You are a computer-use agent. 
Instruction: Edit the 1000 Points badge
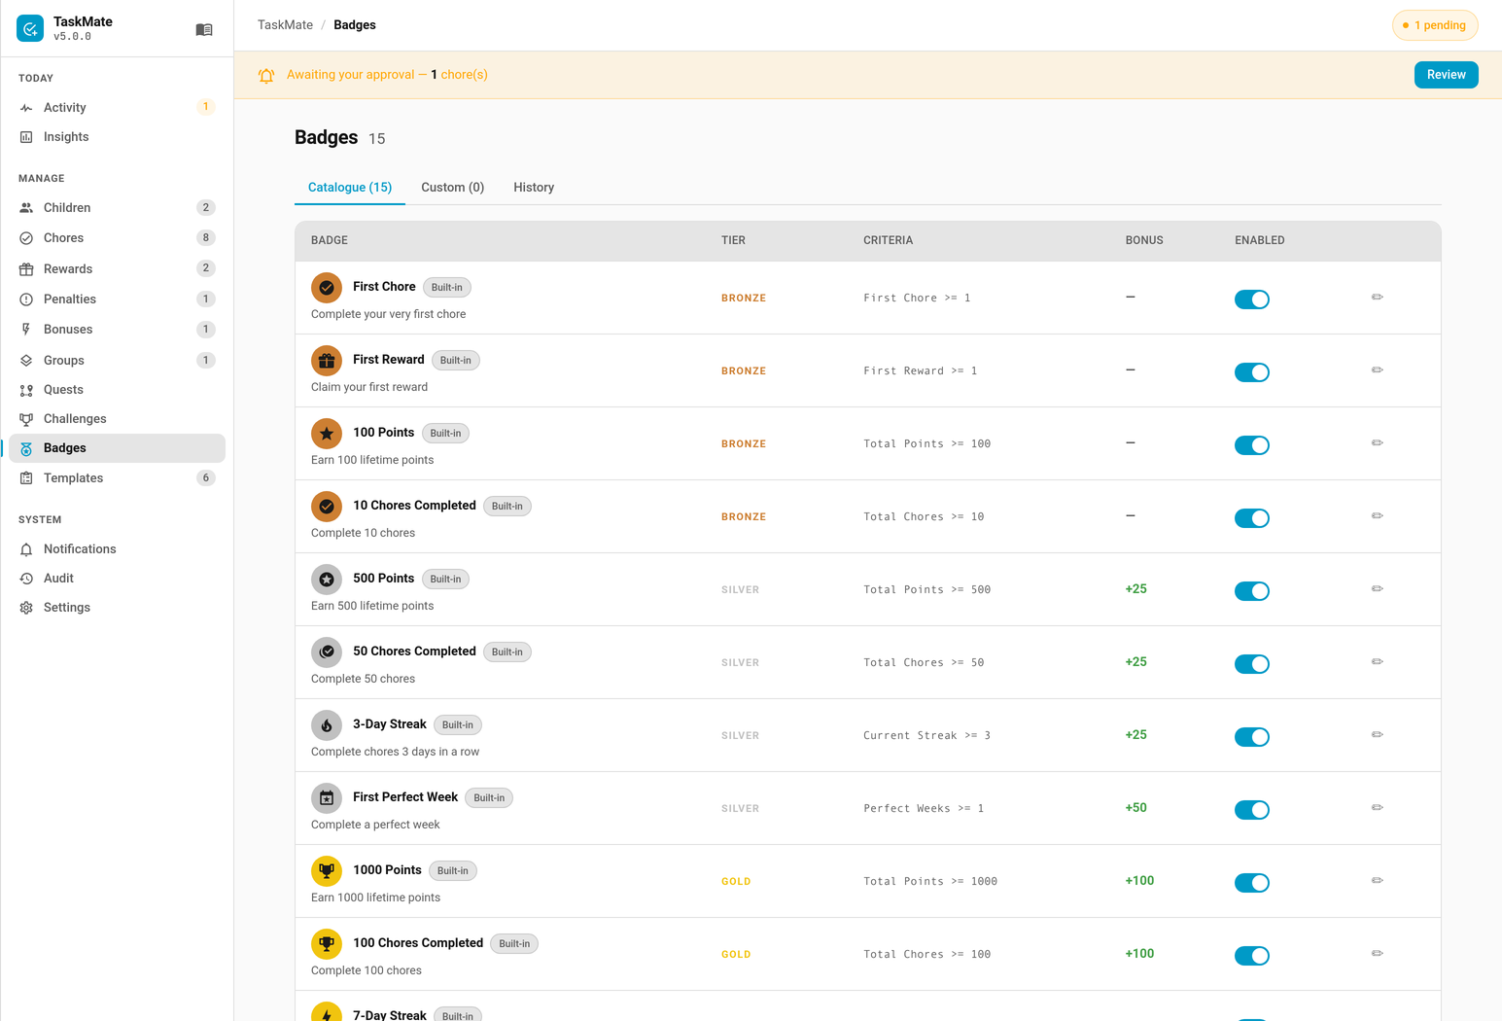click(1378, 880)
